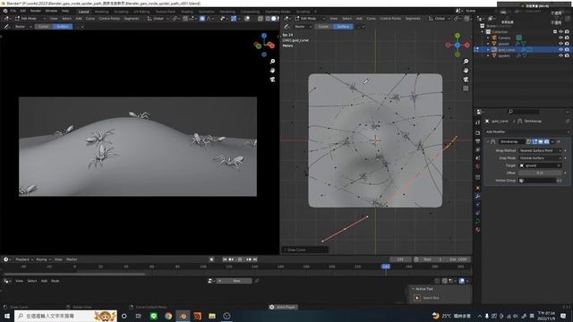Click pan hand icon in left viewport
This screenshot has height=322, width=573.
(x=272, y=70)
